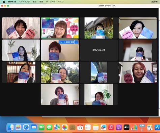The width and height of the screenshot is (160, 133).
Task: Open Photos from the Dock
Action: click(65, 127)
